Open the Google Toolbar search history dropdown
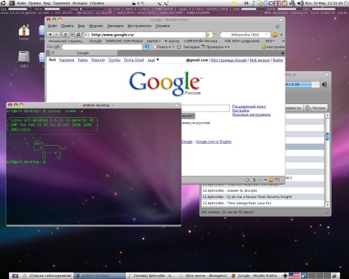349x279 pixels. tap(146, 47)
